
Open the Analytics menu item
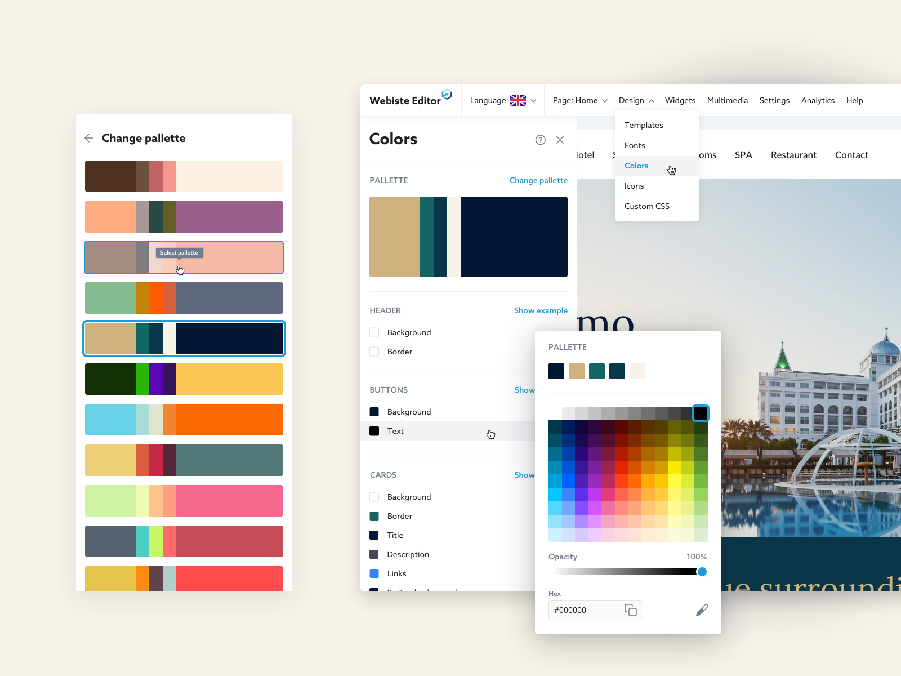(x=818, y=100)
